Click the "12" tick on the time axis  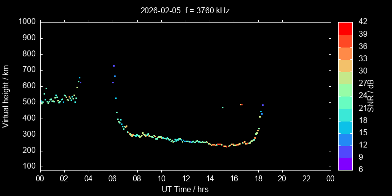tap(185, 178)
